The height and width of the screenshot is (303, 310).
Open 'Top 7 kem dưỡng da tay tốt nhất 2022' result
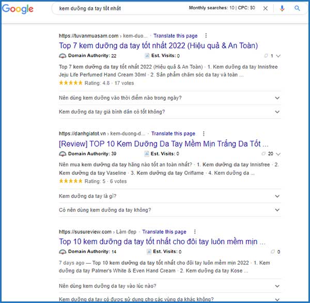coord(159,45)
